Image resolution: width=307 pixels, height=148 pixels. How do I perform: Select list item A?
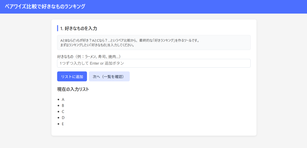point(63,99)
